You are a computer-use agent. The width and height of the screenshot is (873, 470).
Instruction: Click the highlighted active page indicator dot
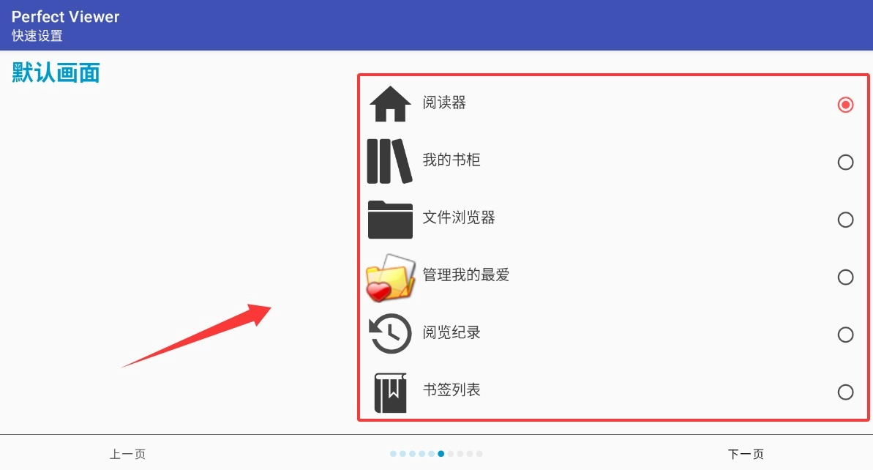click(x=441, y=454)
